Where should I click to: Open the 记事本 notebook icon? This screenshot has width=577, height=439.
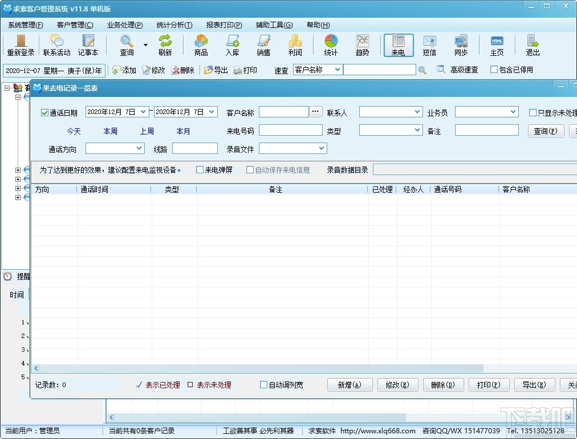[88, 46]
